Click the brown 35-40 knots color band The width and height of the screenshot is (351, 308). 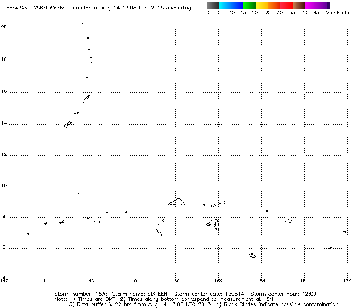[x=299, y=6]
